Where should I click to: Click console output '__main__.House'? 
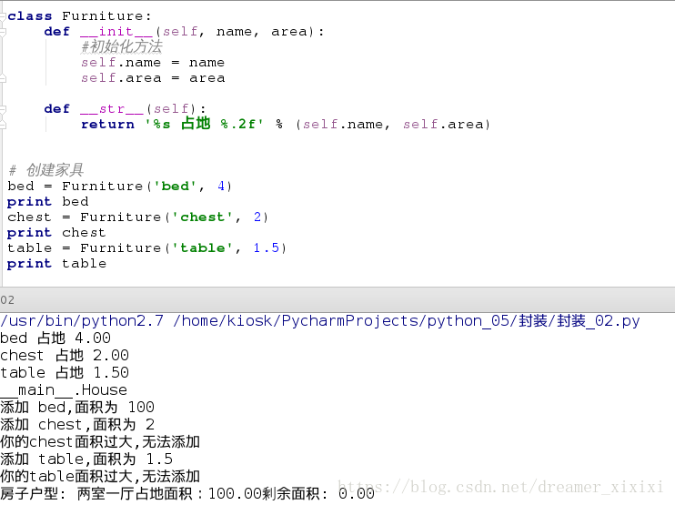click(64, 390)
